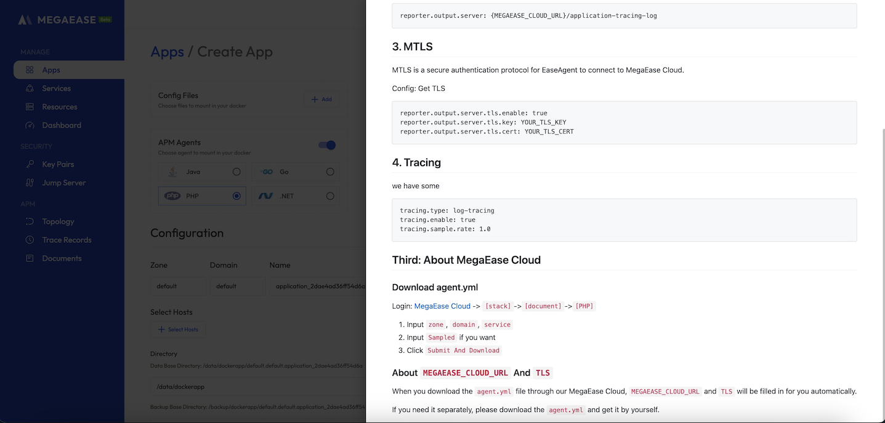
Task: Click the Dashboard gauge icon
Action: (30, 125)
